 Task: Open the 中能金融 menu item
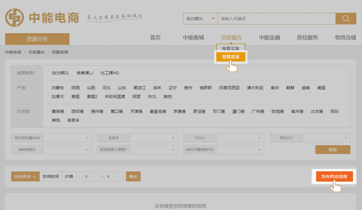(x=269, y=37)
